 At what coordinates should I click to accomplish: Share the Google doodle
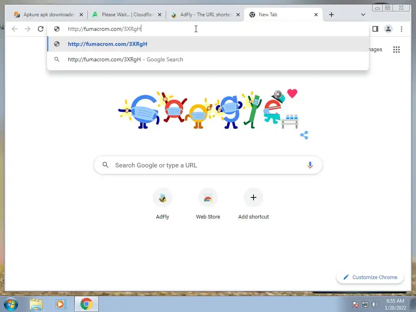(x=304, y=135)
